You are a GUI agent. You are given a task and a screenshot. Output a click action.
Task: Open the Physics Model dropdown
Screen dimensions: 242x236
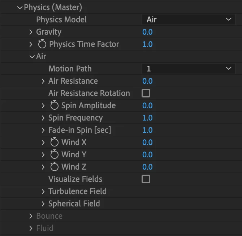pyautogui.click(x=188, y=19)
